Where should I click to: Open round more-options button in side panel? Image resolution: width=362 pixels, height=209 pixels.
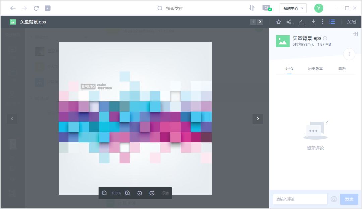pos(349,54)
